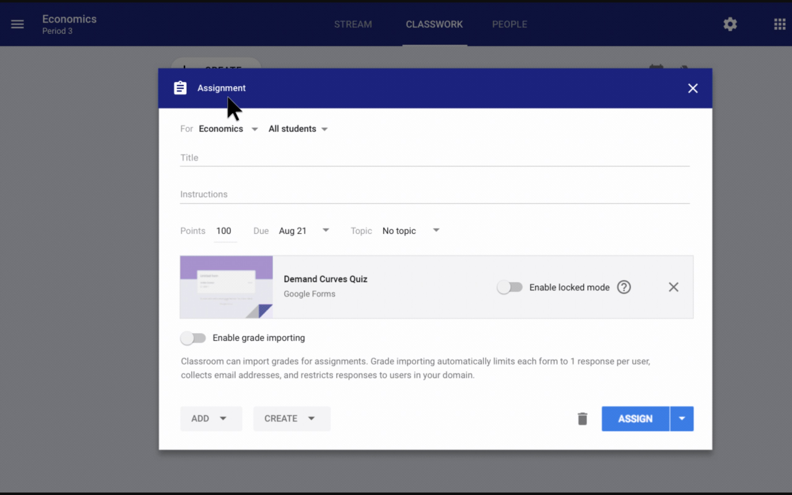Change the Aug 21 due date
The image size is (792, 495).
pos(303,231)
